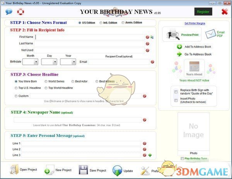Clear message Line 1 with red icon
The image size is (232, 179).
[145, 144]
